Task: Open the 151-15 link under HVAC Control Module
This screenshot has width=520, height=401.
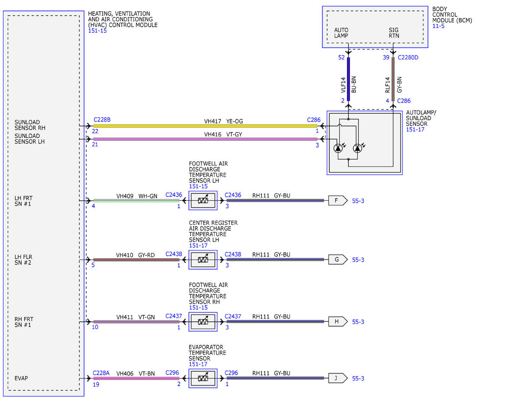Action: (97, 31)
